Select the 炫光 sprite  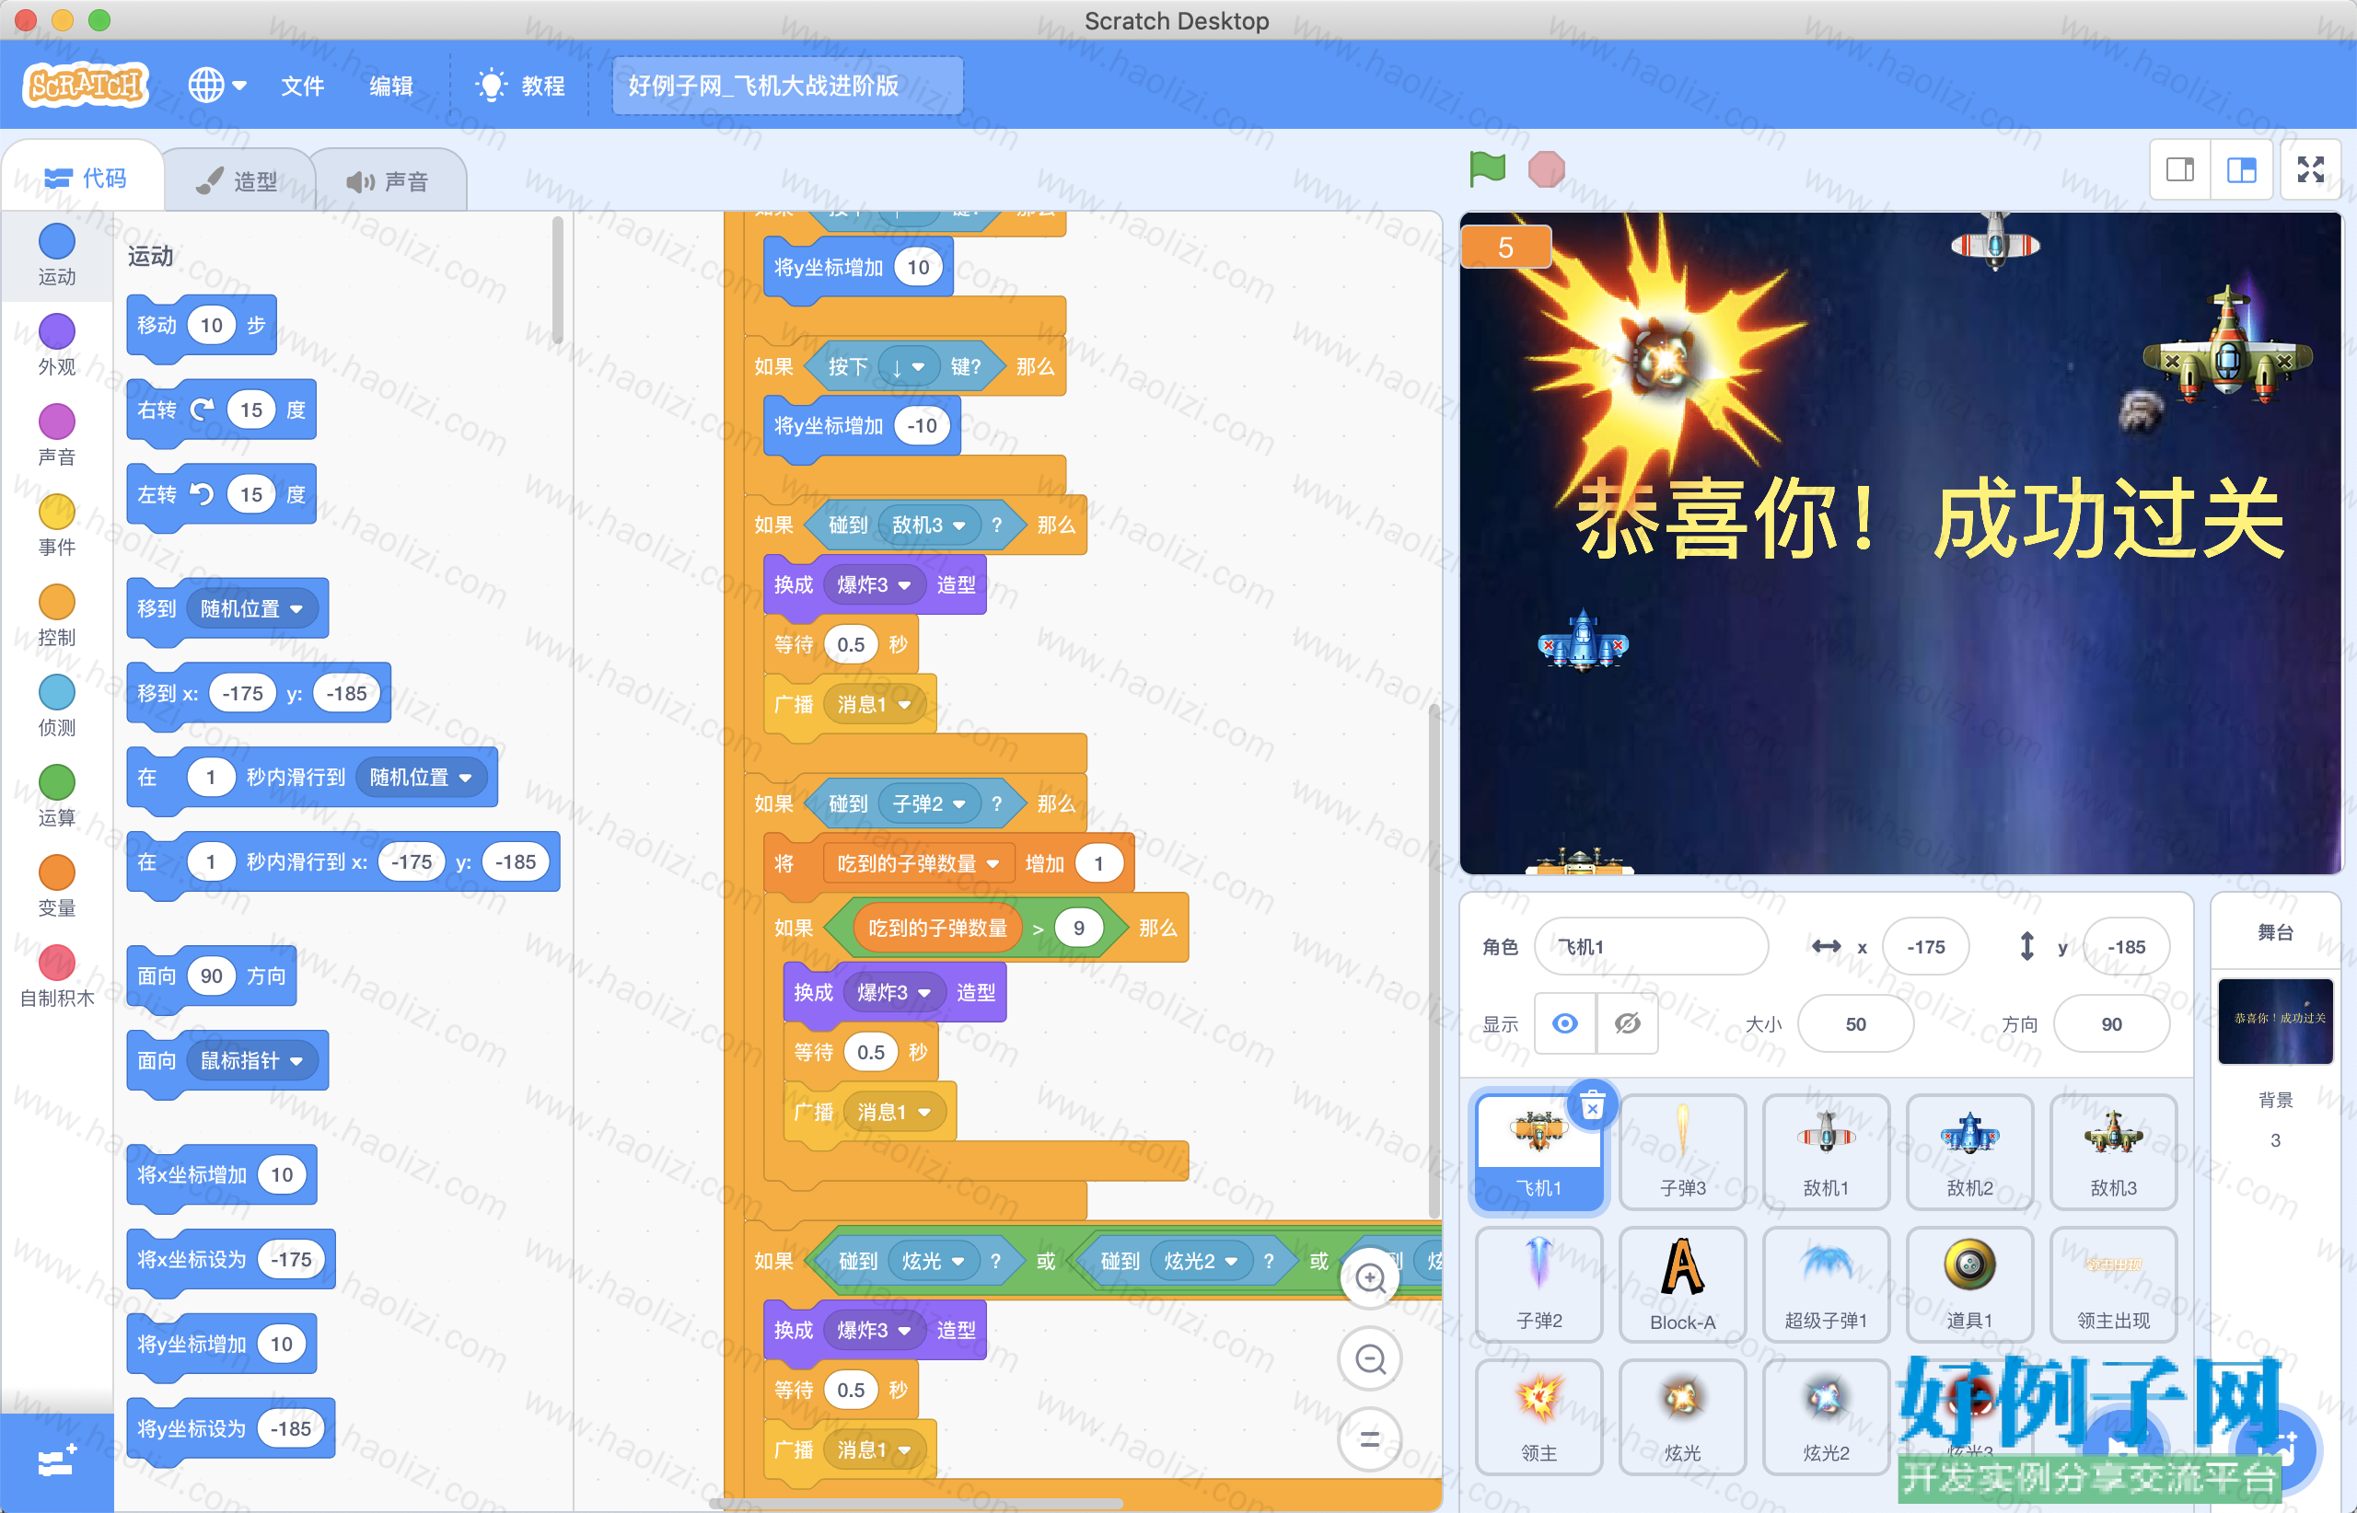point(1682,1416)
